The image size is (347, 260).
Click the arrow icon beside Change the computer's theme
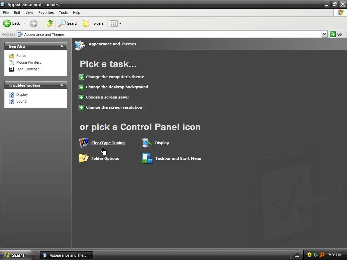[81, 77]
